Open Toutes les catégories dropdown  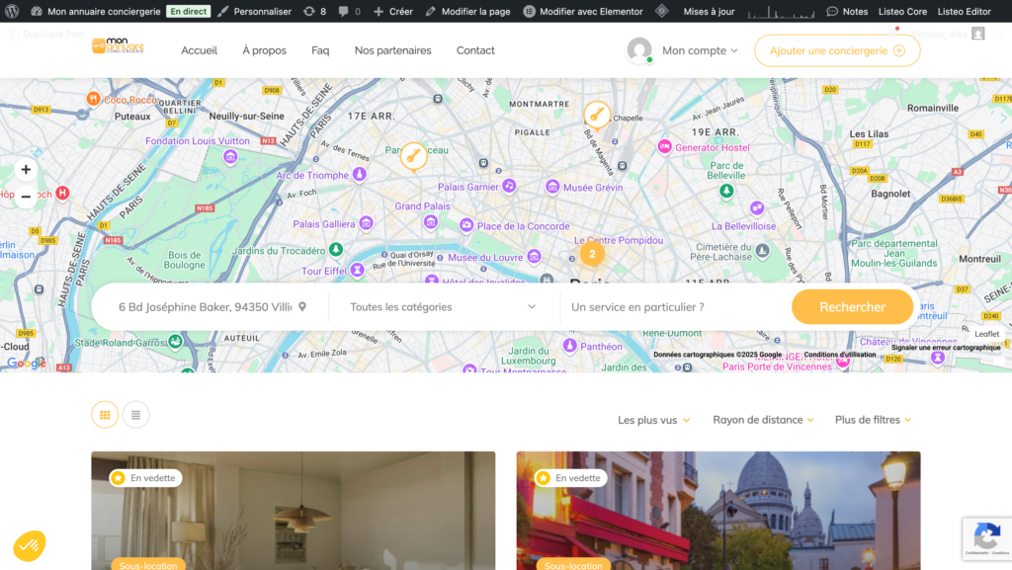coord(443,307)
